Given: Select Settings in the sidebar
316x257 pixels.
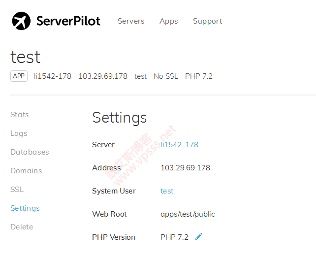Looking at the screenshot, I should pyautogui.click(x=25, y=208).
